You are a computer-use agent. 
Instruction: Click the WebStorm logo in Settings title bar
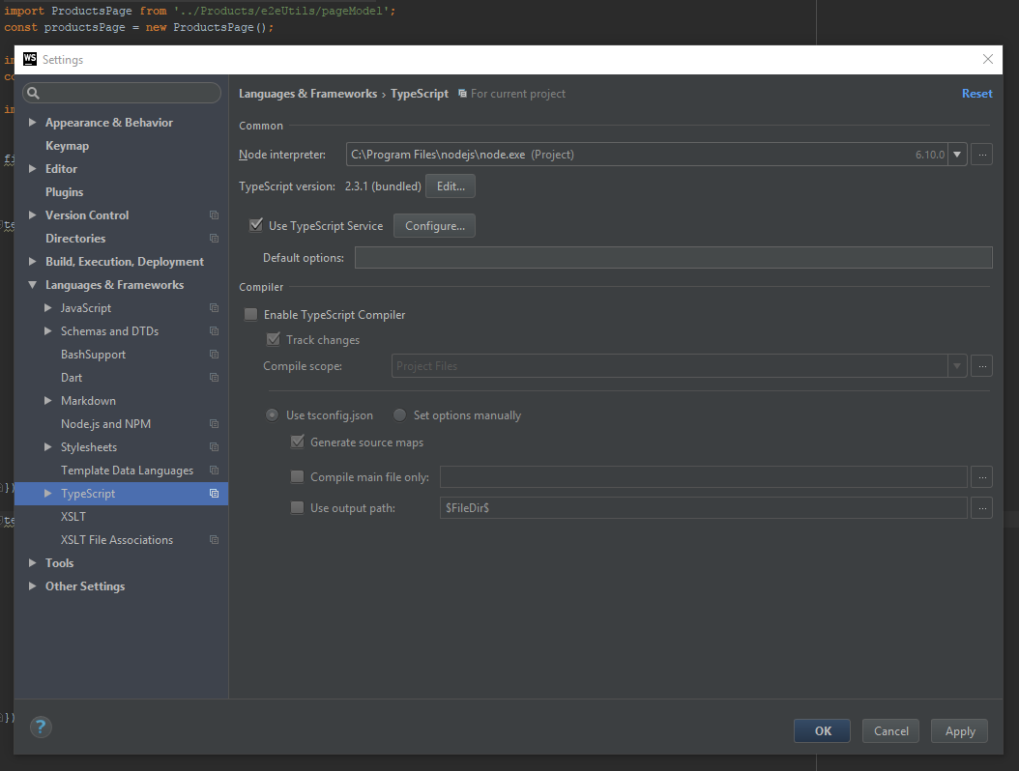[x=30, y=59]
